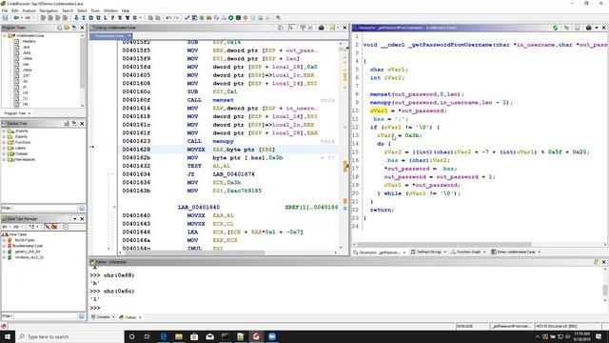This screenshot has width=609, height=343.
Task: Open File Explorer from the taskbar
Action: tap(179, 336)
